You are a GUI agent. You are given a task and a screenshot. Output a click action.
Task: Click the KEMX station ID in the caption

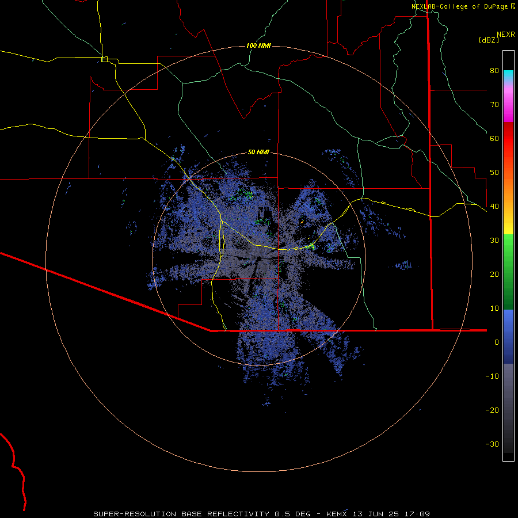[338, 514]
